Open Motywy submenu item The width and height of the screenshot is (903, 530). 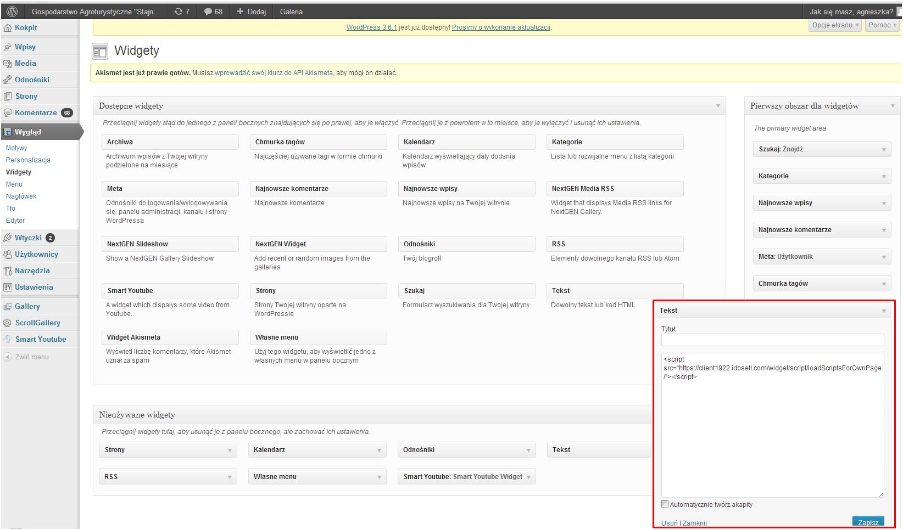[x=16, y=148]
